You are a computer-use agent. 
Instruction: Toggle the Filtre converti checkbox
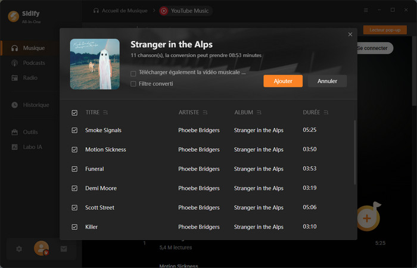click(x=133, y=84)
